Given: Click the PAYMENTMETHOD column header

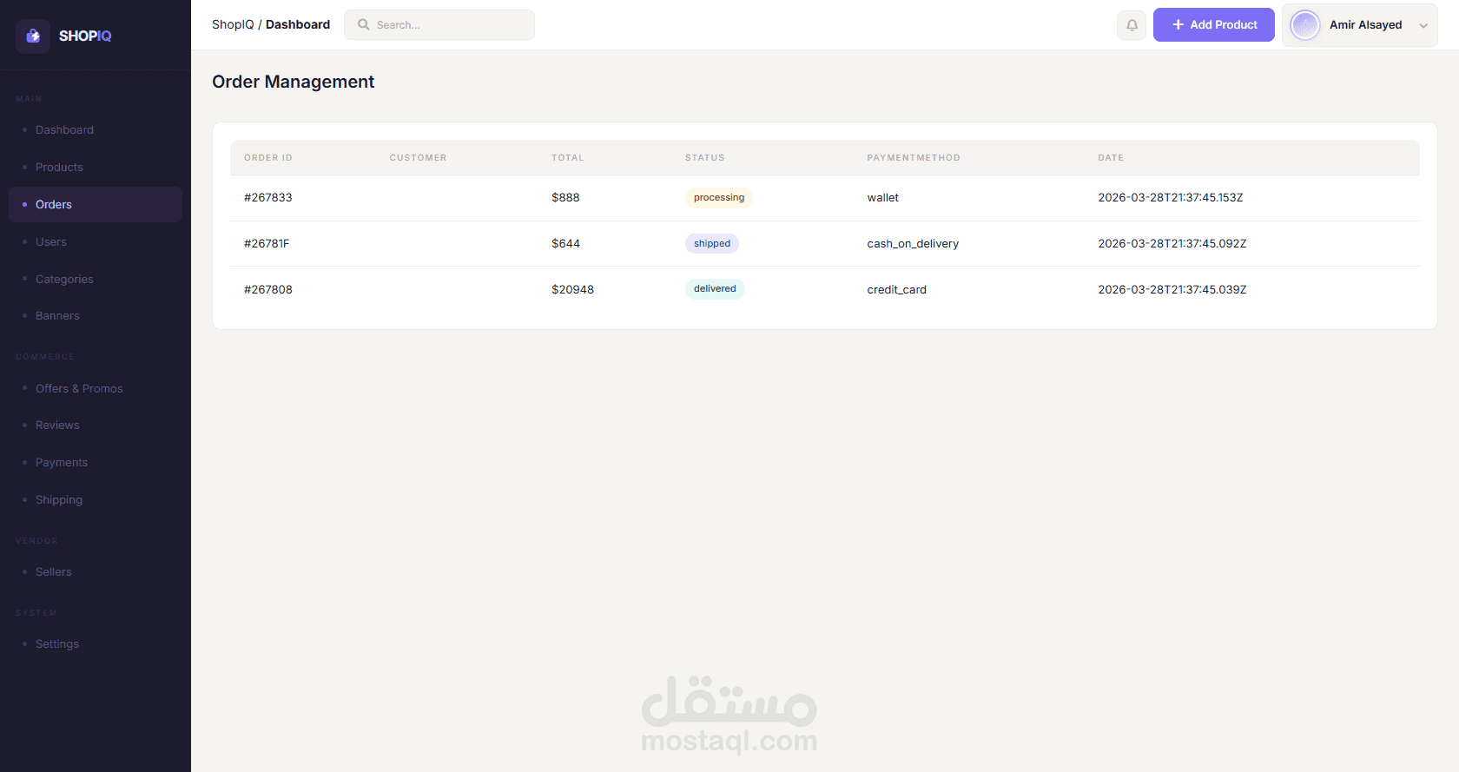Looking at the screenshot, I should pos(914,158).
